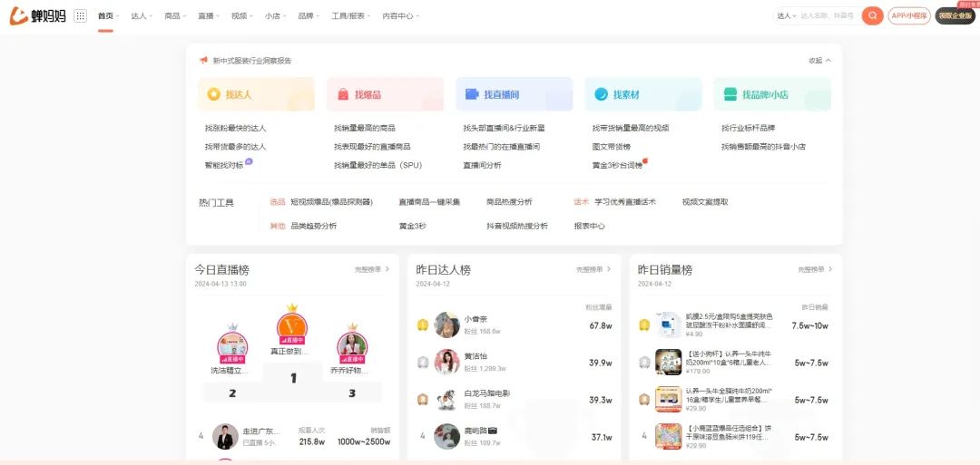Open 报表中心 link
Screen dimensions: 980x465
[x=590, y=226]
